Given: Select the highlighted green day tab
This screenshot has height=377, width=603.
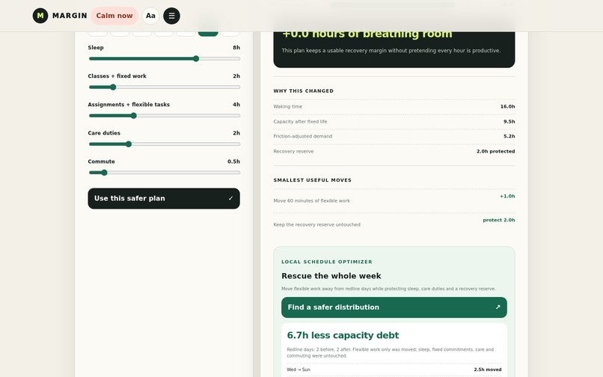Looking at the screenshot, I should click(x=208, y=34).
